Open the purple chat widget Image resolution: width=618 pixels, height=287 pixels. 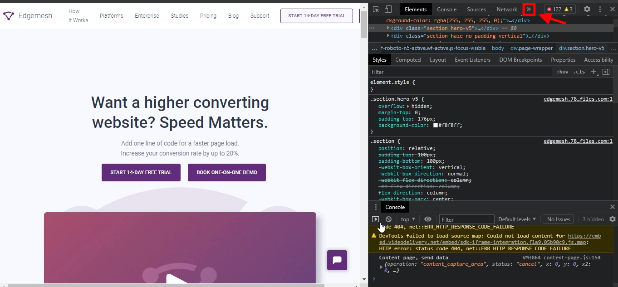tap(337, 260)
